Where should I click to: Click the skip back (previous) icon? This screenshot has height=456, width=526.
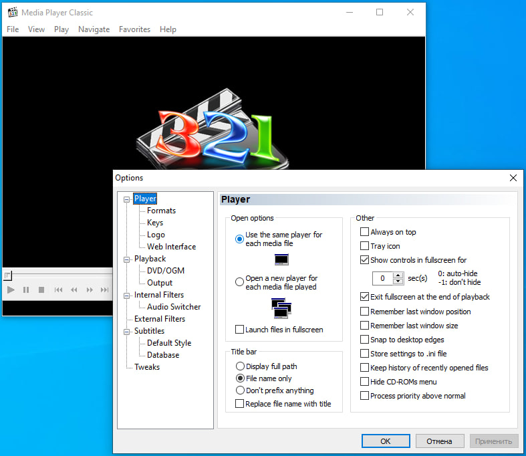pos(58,290)
